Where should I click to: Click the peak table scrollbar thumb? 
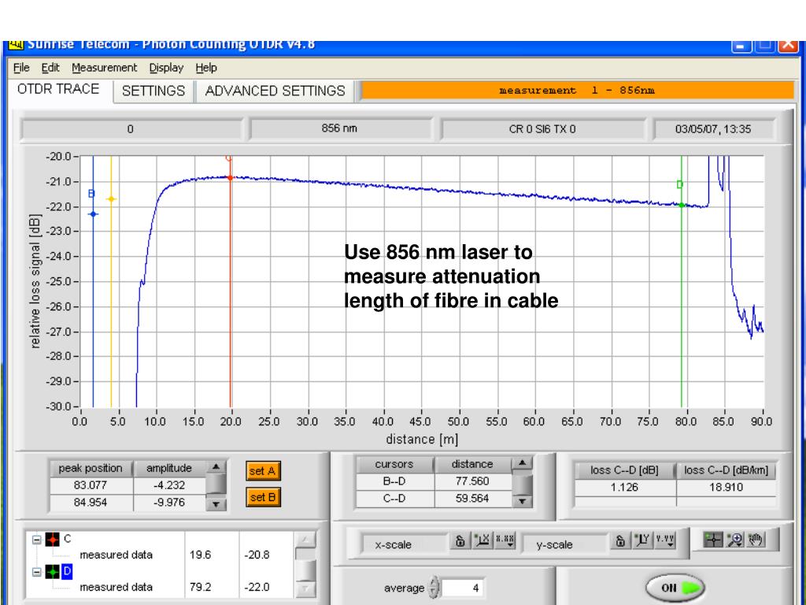pyautogui.click(x=216, y=484)
